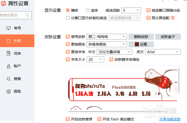Click skin preview vertical scrollbar
This screenshot has width=187, height=123.
[179, 80]
